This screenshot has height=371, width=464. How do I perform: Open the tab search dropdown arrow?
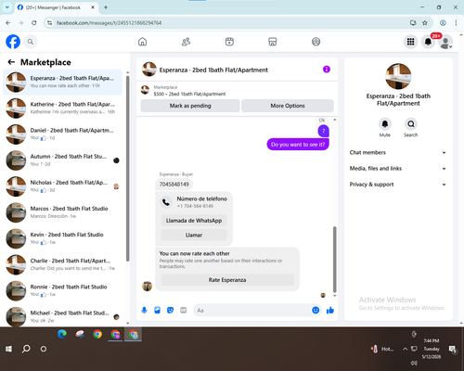click(x=7, y=7)
